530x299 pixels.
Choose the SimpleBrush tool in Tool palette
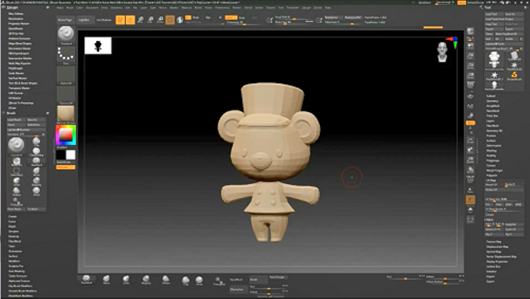(514, 75)
